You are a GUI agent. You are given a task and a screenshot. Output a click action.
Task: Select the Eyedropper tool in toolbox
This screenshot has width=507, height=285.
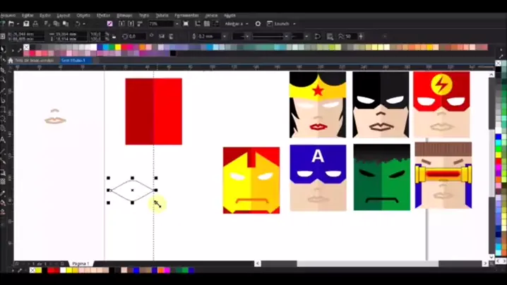(3, 193)
